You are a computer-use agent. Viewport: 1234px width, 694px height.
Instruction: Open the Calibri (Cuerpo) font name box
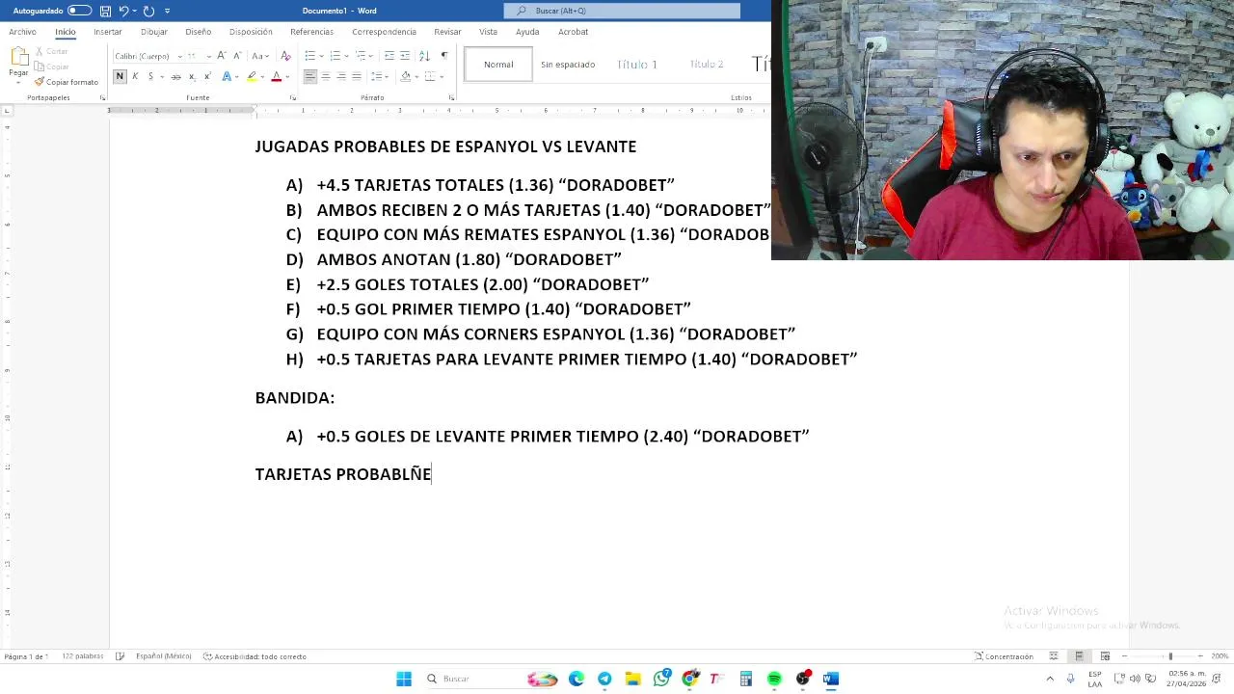148,56
